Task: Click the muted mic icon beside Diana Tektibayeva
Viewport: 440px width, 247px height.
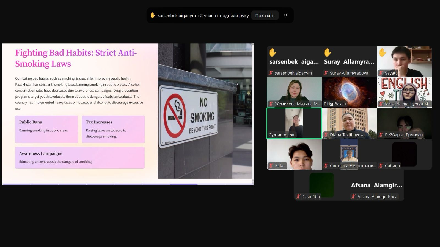Action: tap(326, 135)
